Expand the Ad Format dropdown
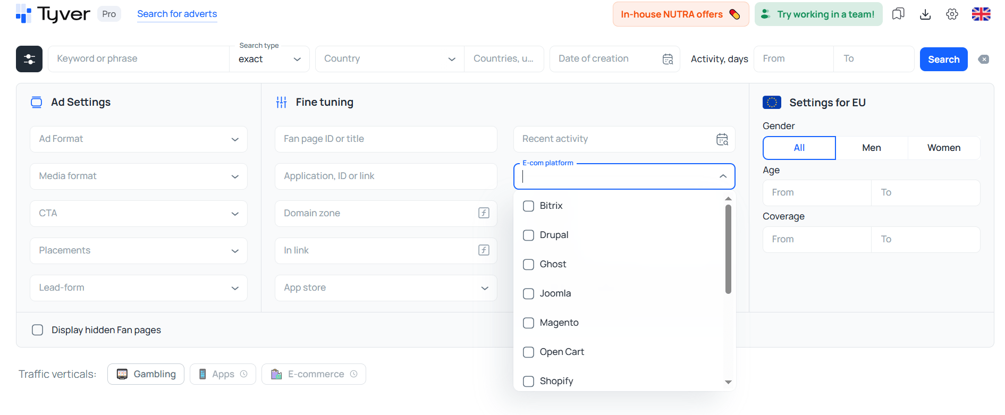The height and width of the screenshot is (415, 1005). [139, 139]
